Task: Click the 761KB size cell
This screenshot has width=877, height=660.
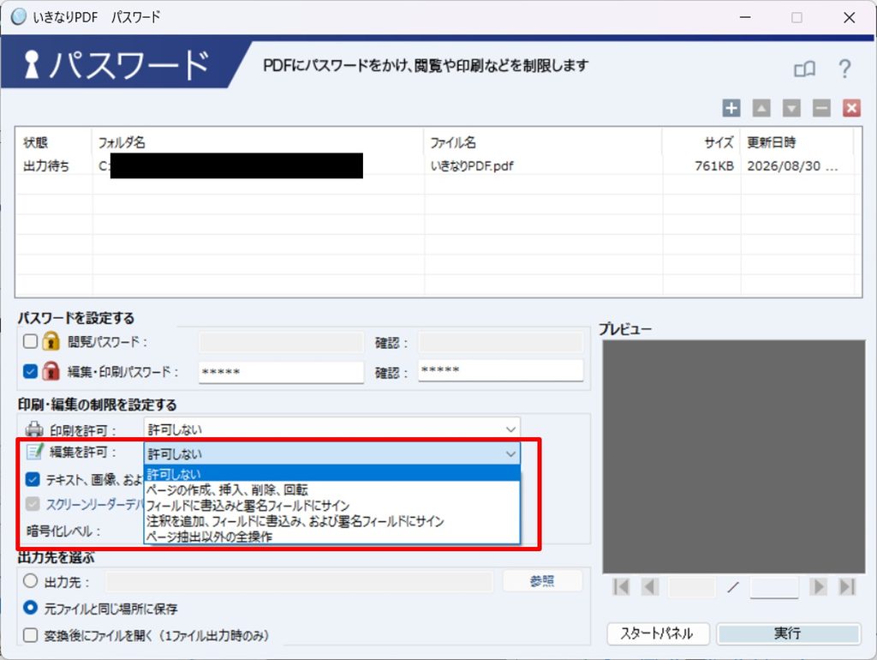Action: coord(713,165)
